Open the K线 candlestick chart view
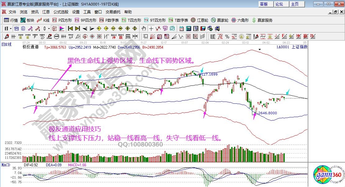Screen dimensions: 345x187 [x=43, y=20]
